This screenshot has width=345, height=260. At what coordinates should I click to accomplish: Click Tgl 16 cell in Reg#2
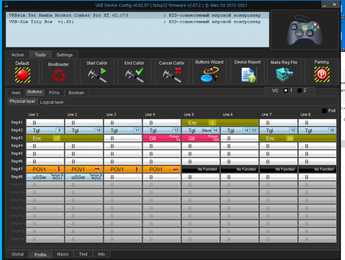click(x=318, y=131)
